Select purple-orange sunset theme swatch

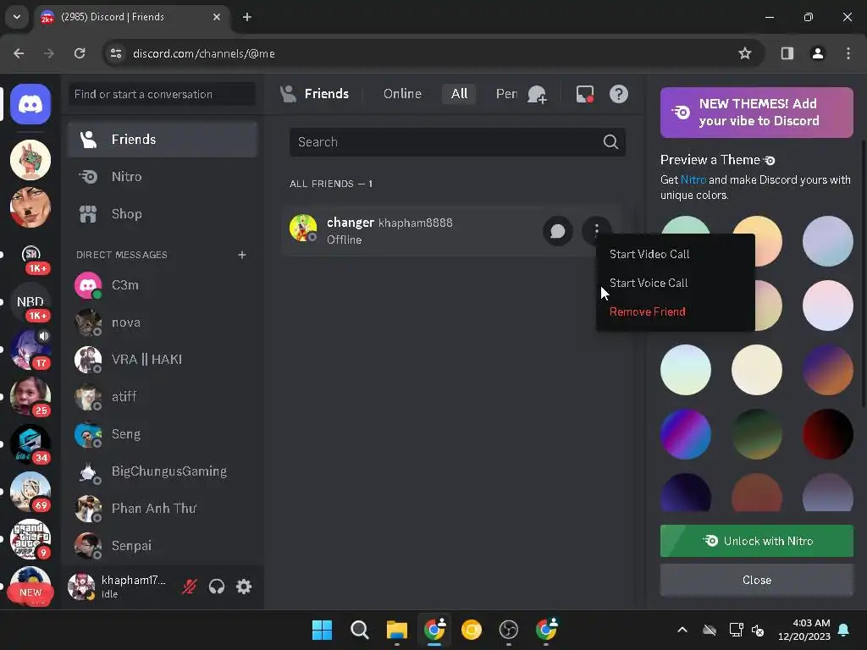(828, 370)
